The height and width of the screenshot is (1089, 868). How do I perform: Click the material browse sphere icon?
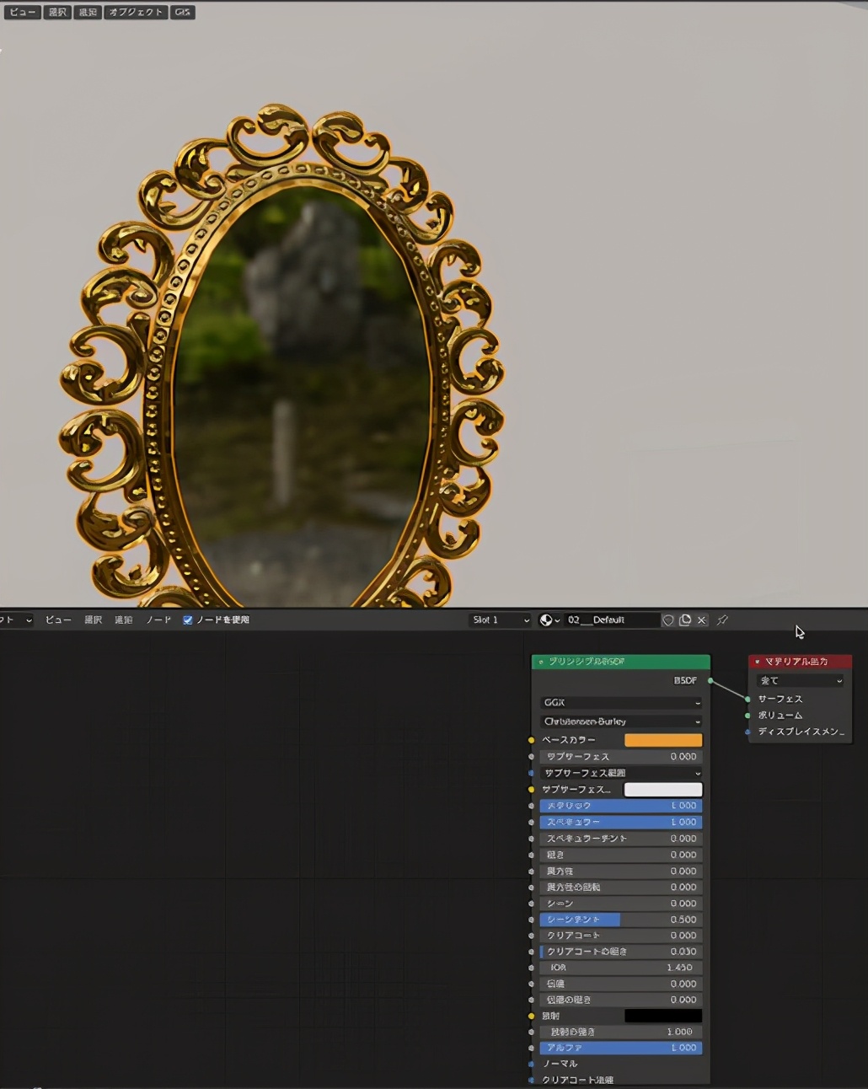click(x=548, y=620)
